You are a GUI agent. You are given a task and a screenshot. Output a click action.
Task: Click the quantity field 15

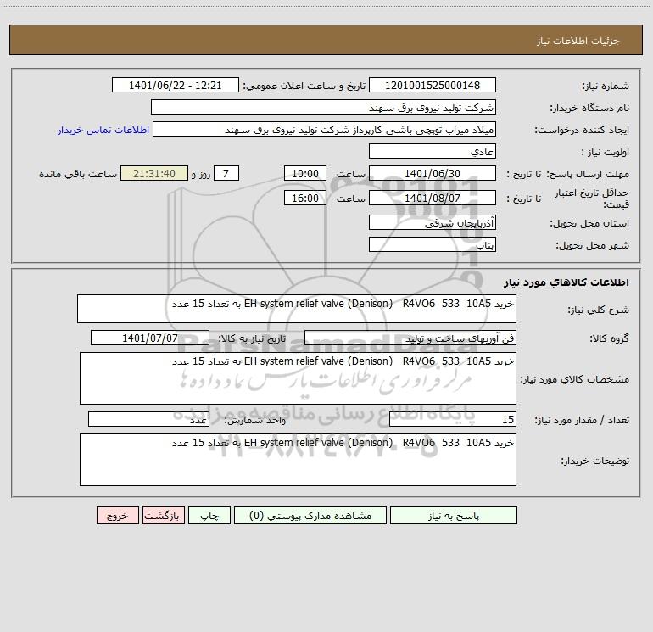[453, 419]
